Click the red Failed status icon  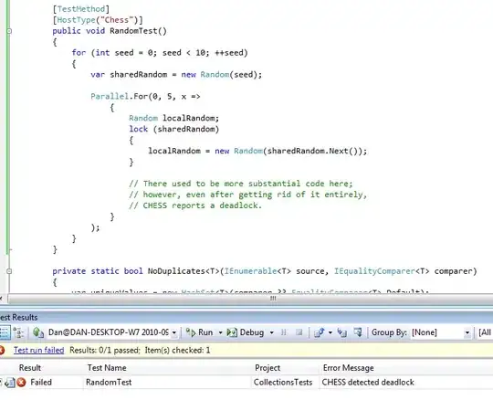(x=21, y=383)
